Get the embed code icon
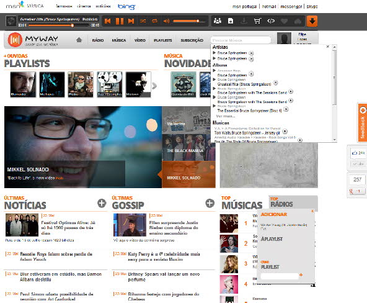This screenshot has width=367, height=303. (x=271, y=21)
